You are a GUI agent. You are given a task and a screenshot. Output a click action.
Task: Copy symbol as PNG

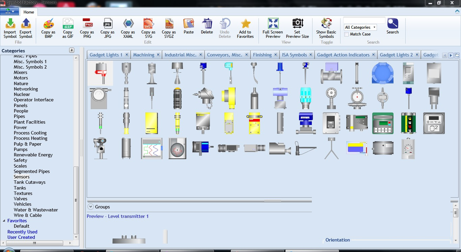click(87, 28)
